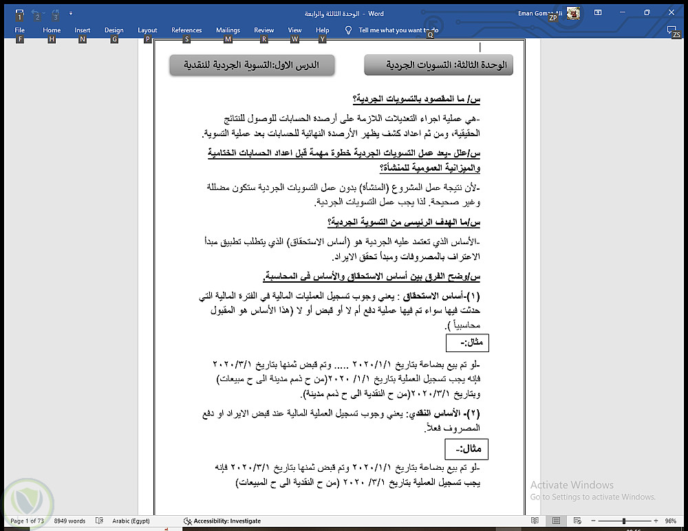Open the Mailings tab
Image resolution: width=688 pixels, height=531 pixels.
point(228,30)
